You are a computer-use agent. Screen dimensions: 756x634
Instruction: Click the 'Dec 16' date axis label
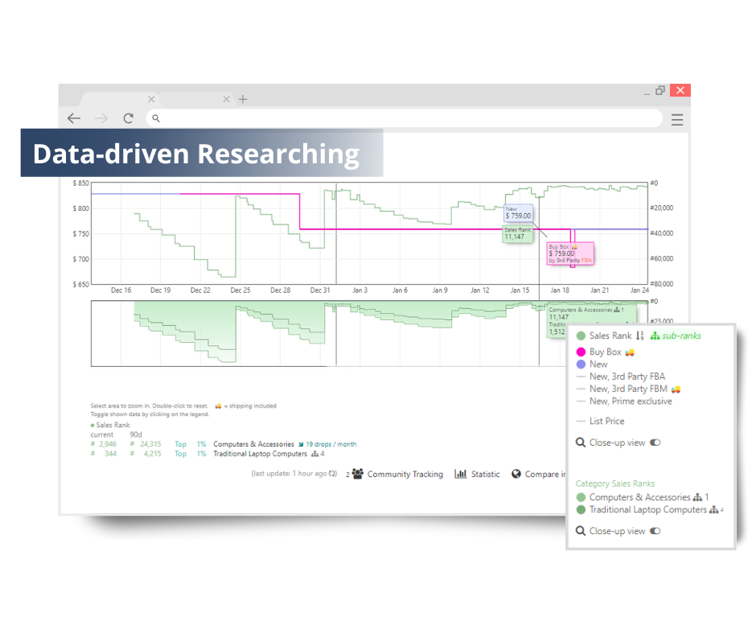click(x=121, y=290)
